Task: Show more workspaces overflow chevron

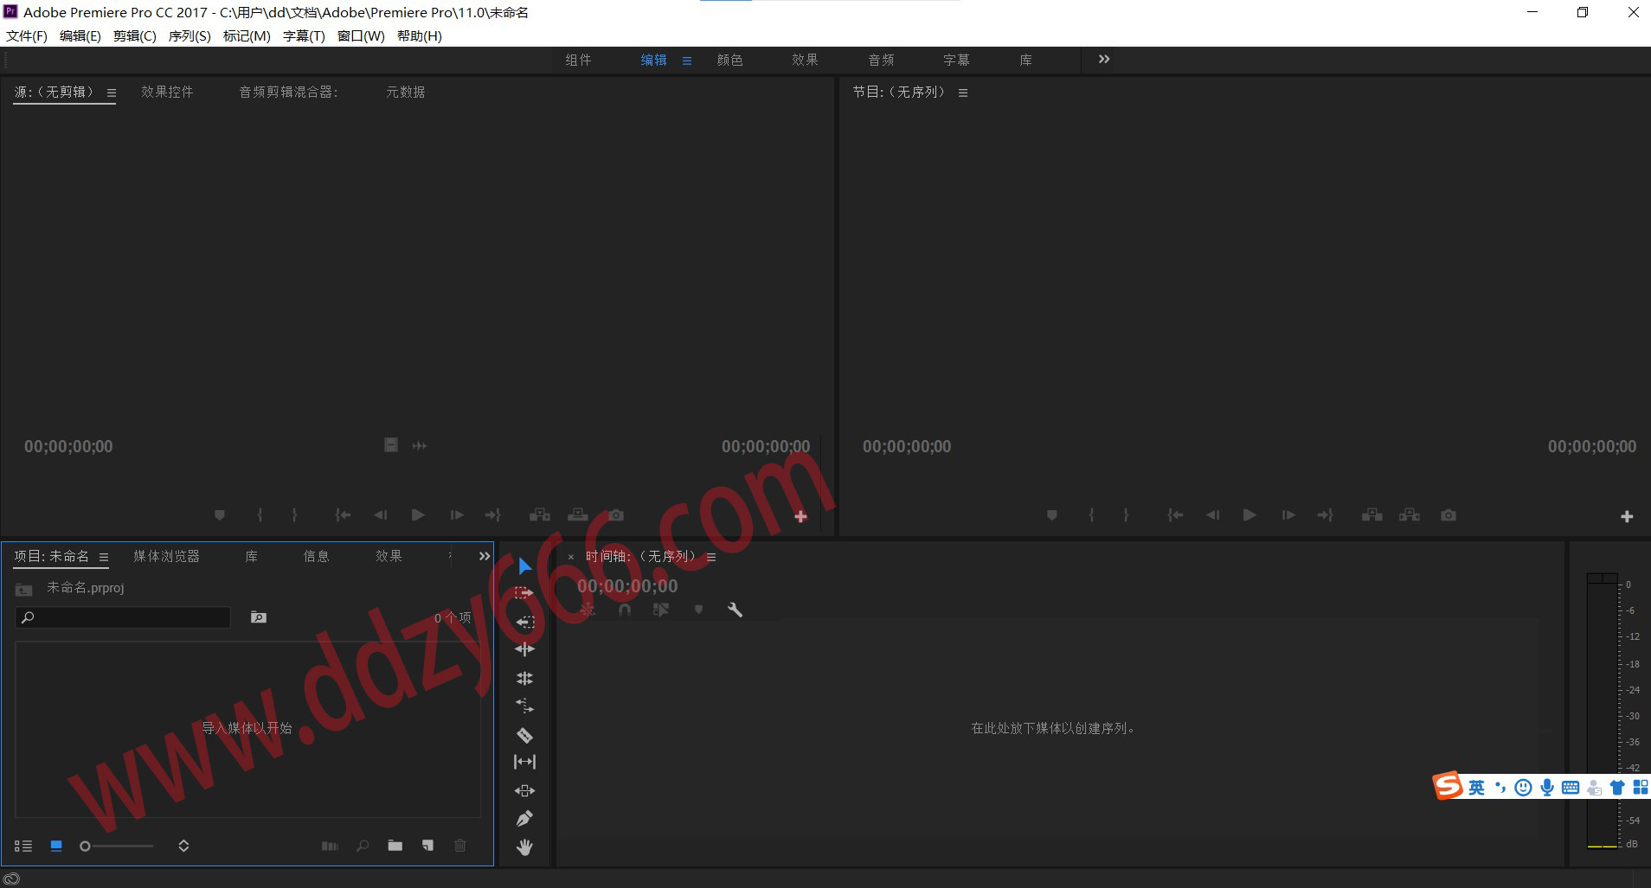Action: pyautogui.click(x=1103, y=59)
